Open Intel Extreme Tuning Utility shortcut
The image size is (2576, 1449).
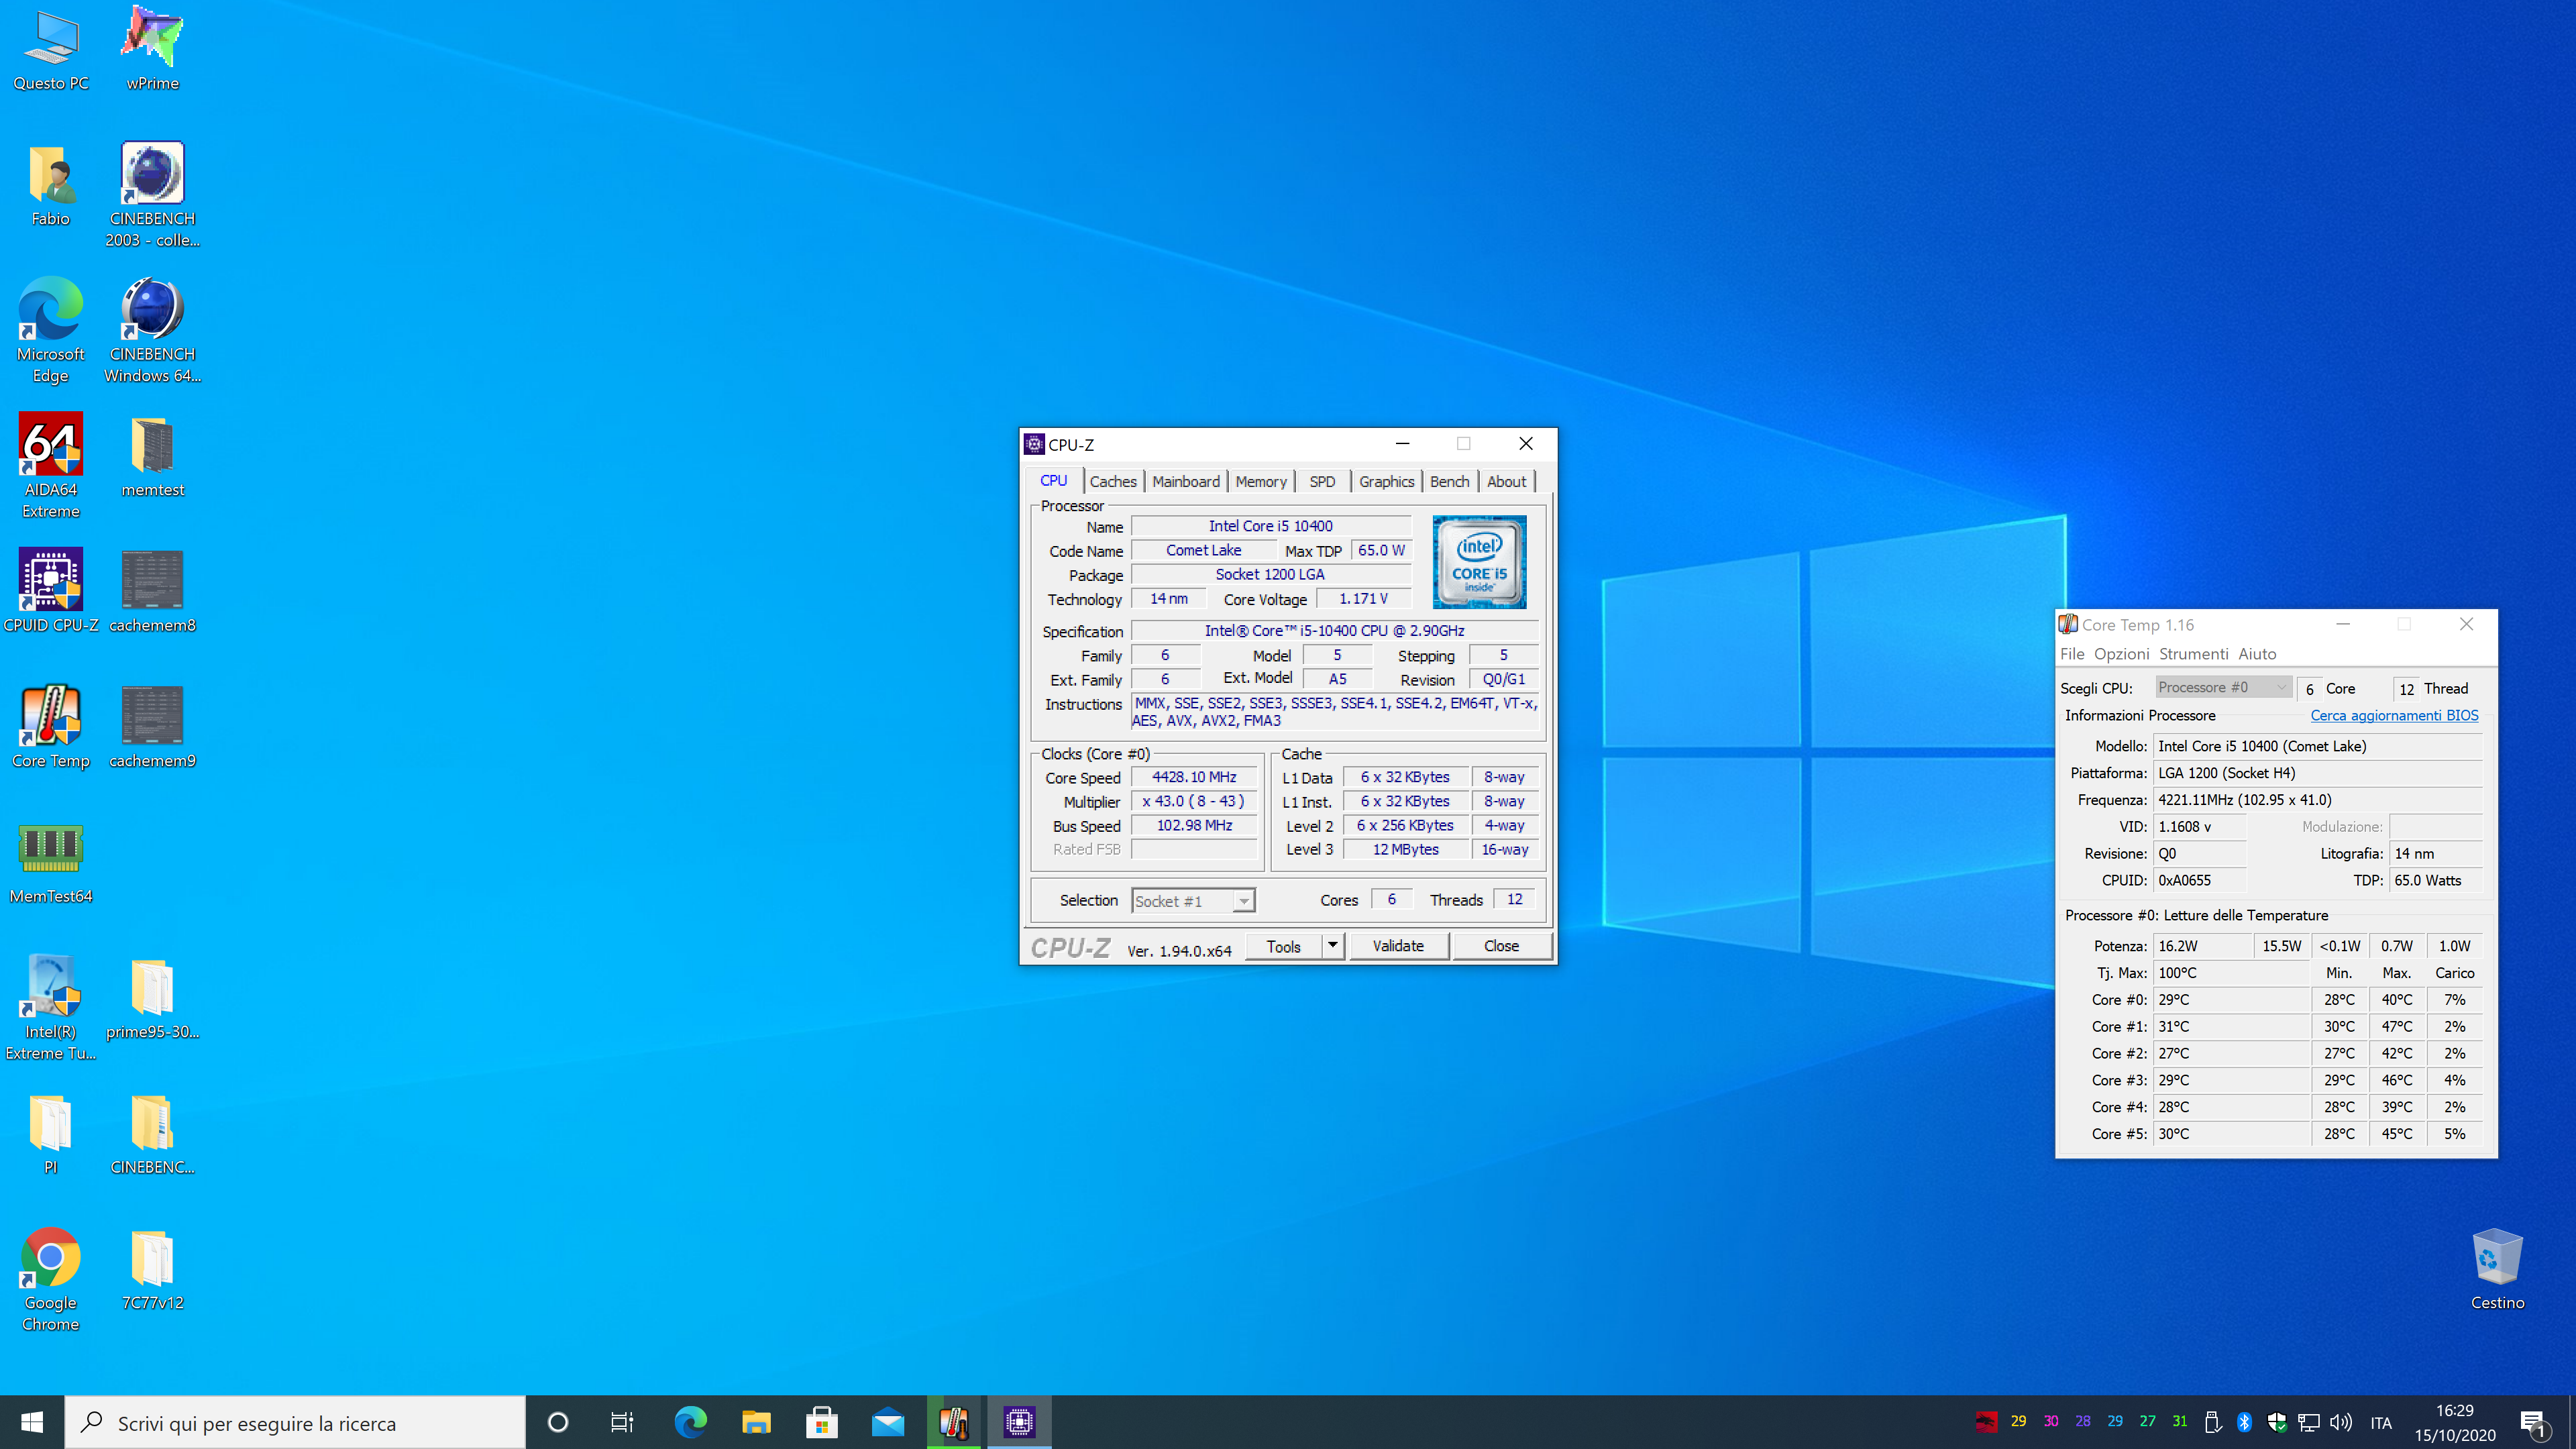tap(51, 1008)
